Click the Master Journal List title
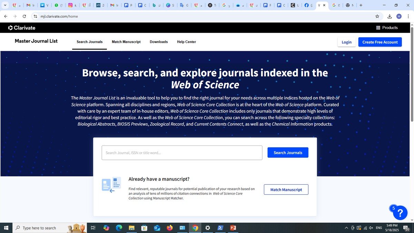 coord(36,41)
